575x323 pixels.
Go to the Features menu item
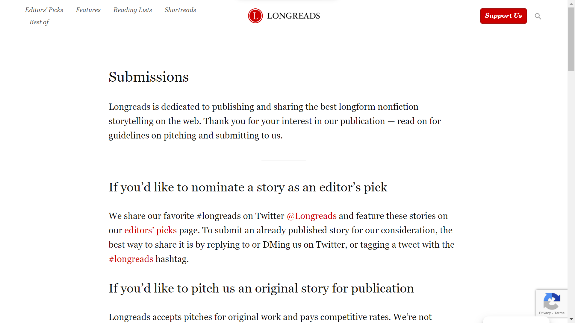pyautogui.click(x=88, y=10)
